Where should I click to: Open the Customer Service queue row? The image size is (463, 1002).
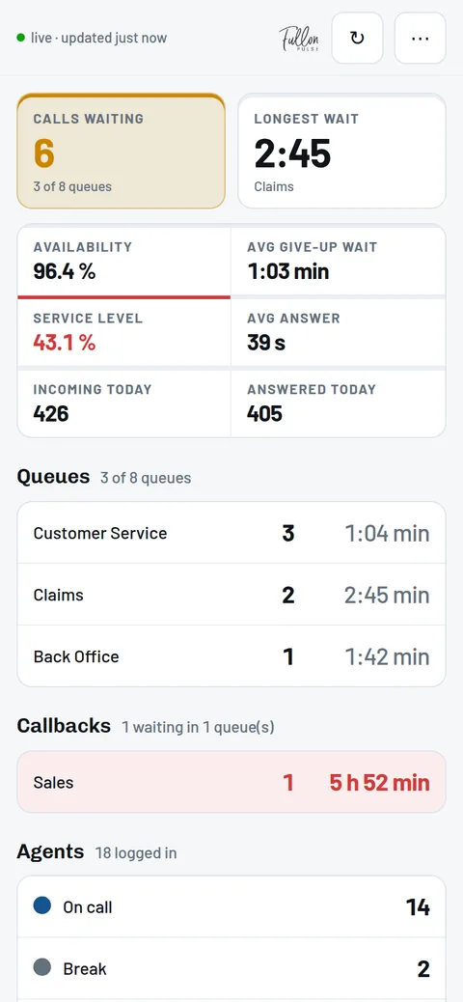point(231,533)
